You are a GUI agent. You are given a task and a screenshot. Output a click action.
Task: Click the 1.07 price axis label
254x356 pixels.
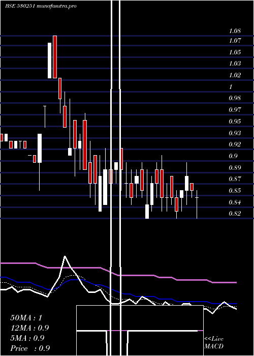[x=235, y=41]
